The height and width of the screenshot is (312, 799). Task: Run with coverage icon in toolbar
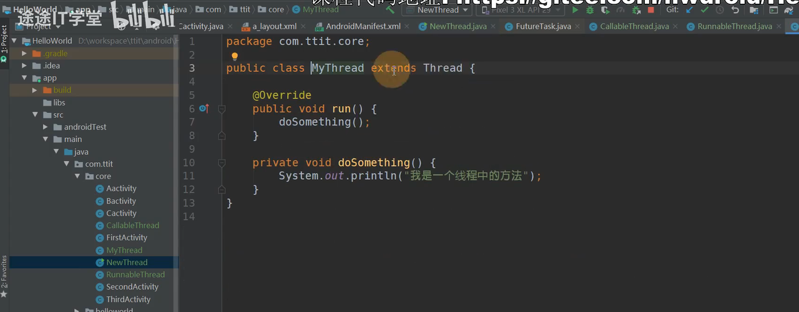[605, 10]
